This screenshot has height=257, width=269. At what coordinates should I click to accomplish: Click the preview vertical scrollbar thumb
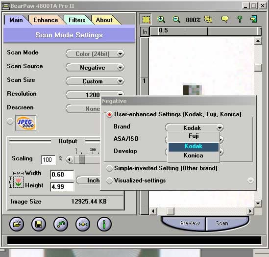[x=258, y=68]
